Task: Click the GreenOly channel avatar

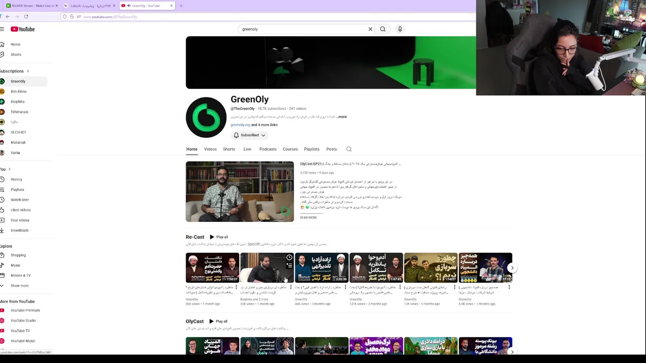Action: pos(206,117)
